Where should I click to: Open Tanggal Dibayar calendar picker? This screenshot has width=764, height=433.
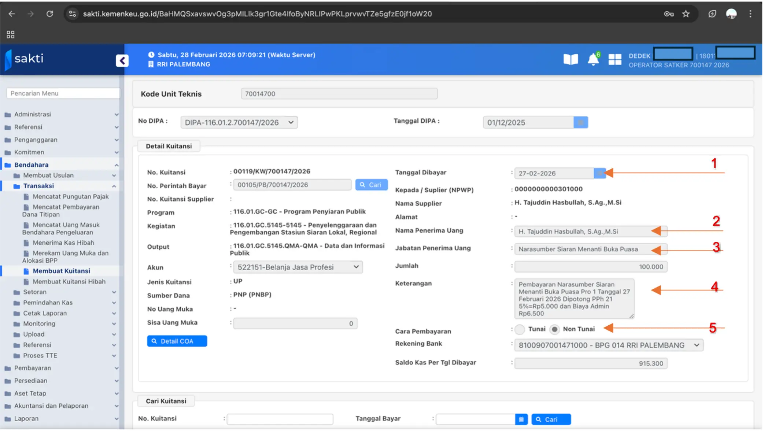click(x=599, y=173)
